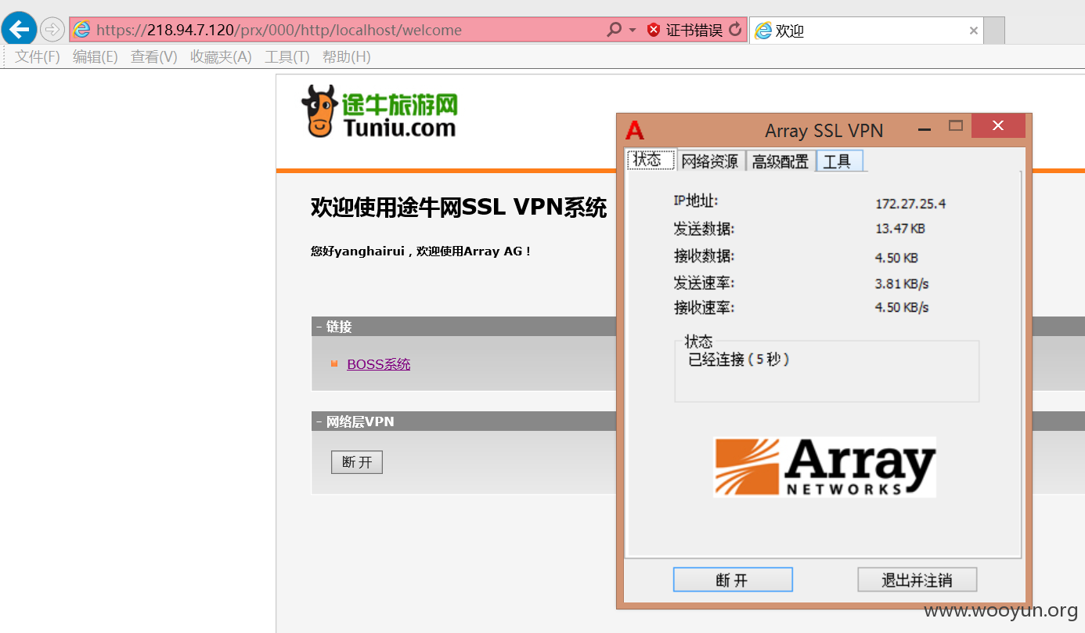
Task: Click the 证书错误 warning text
Action: pos(694,30)
